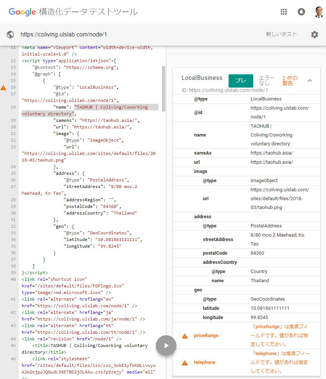Click the shortcut icon link code line 40
This screenshot has height=379, width=326.
pyautogui.click(x=73, y=286)
